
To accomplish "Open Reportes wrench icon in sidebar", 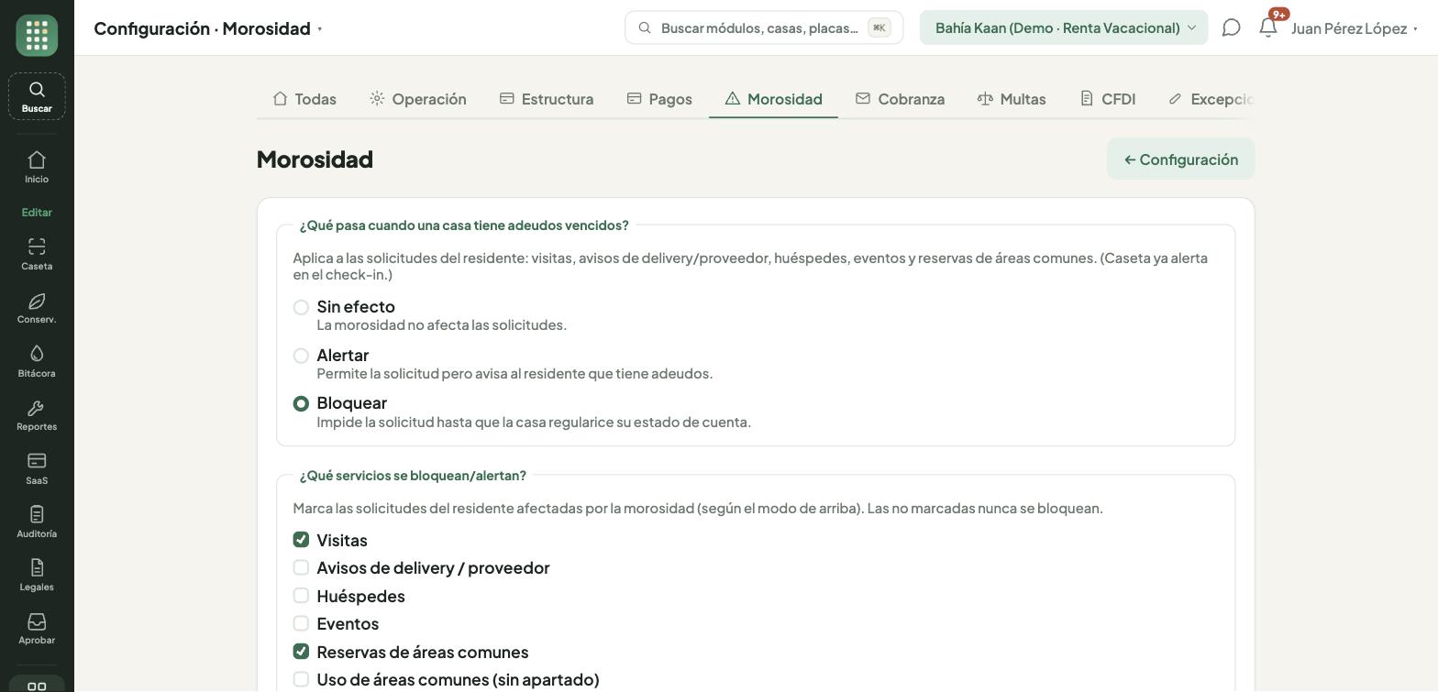I will (37, 415).
